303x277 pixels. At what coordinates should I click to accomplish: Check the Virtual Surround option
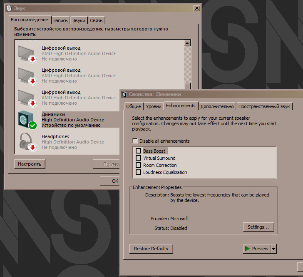[x=139, y=158]
